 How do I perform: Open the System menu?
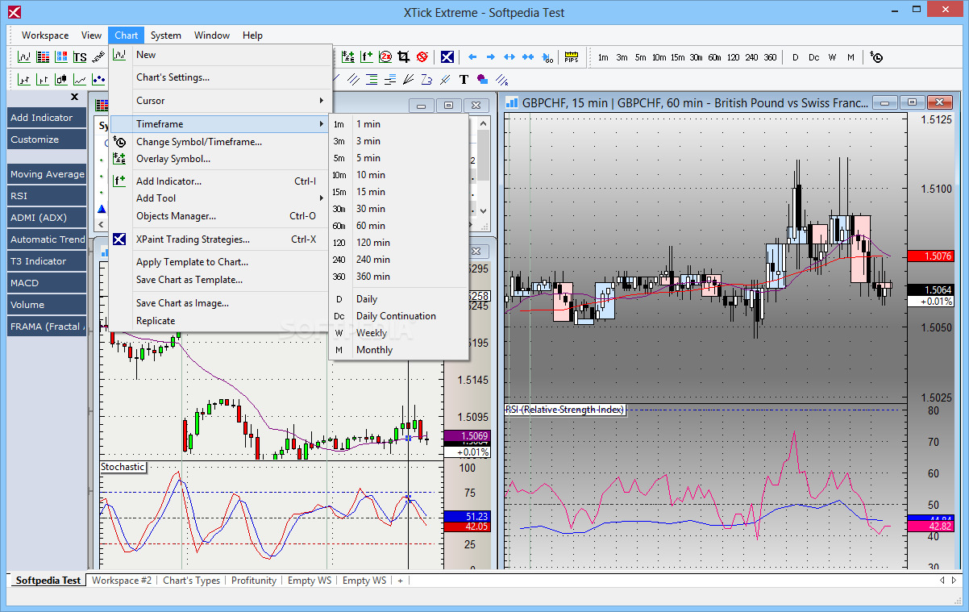tap(166, 35)
